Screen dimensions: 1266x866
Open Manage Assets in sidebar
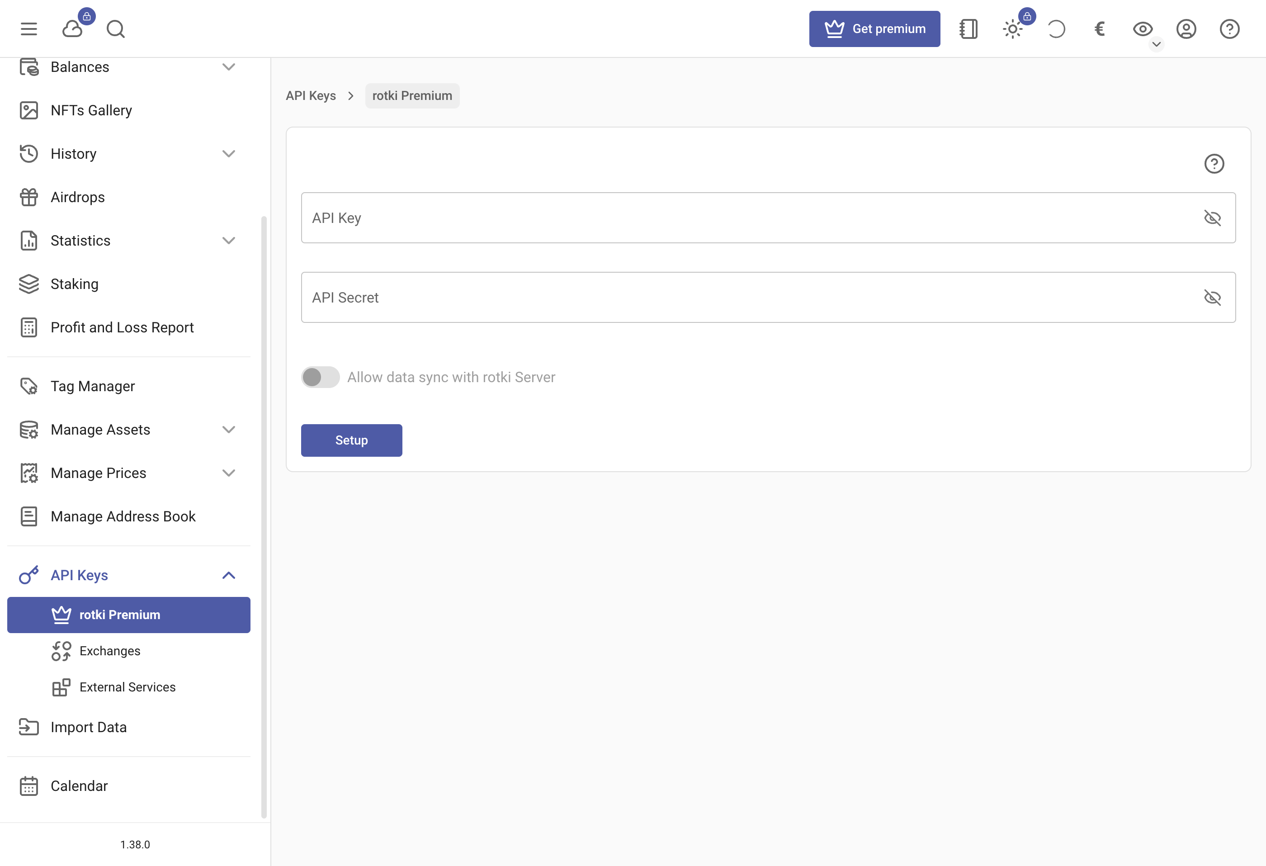pyautogui.click(x=128, y=430)
